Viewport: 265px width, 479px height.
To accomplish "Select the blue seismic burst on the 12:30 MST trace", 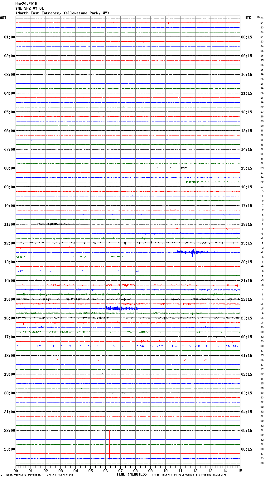I will [193, 252].
